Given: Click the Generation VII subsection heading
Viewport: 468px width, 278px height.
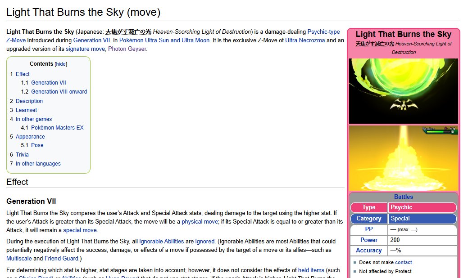Looking at the screenshot, I should coord(31,201).
